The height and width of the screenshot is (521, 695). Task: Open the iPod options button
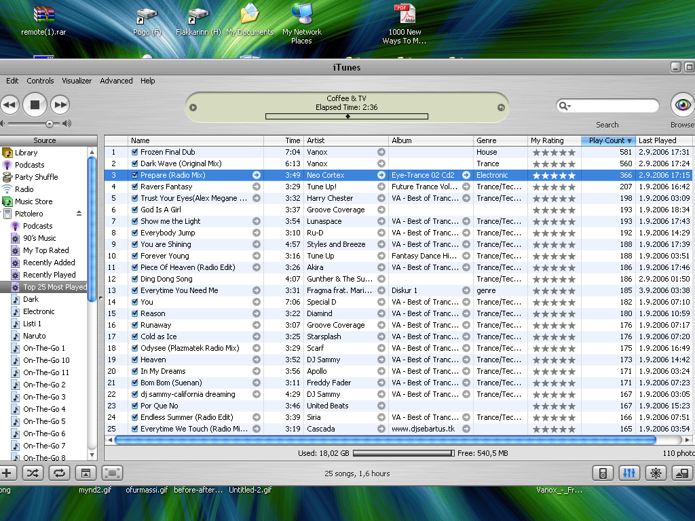(603, 473)
